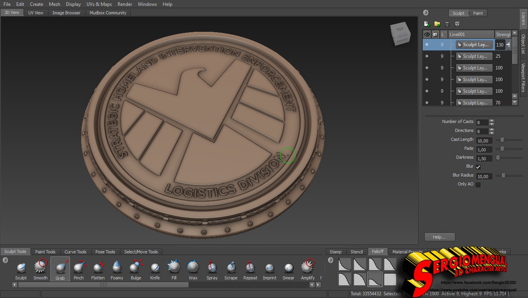Toggle visibility of layer with strength 70
Screen dimensions: 528x298
[427, 102]
